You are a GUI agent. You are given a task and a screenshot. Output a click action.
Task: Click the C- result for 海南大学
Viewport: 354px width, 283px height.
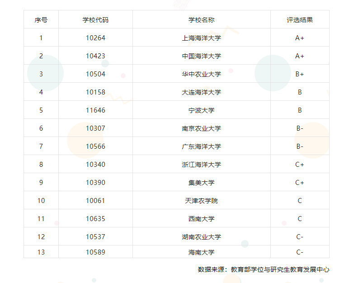[300, 252]
